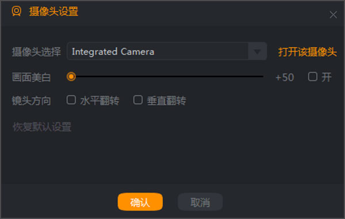Select the Integrated Camera combo box field
The height and width of the screenshot is (219, 345).
coord(167,52)
